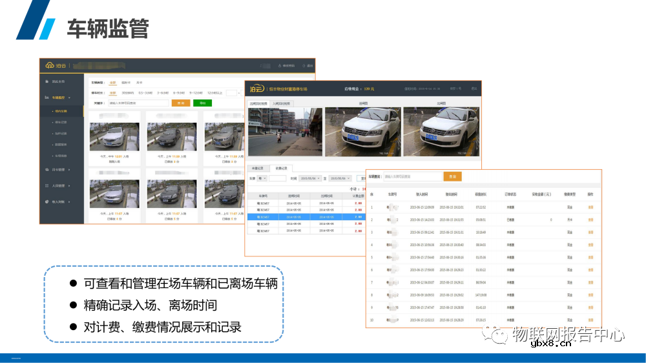Click the 收入对账 sidebar icon

tap(47, 202)
